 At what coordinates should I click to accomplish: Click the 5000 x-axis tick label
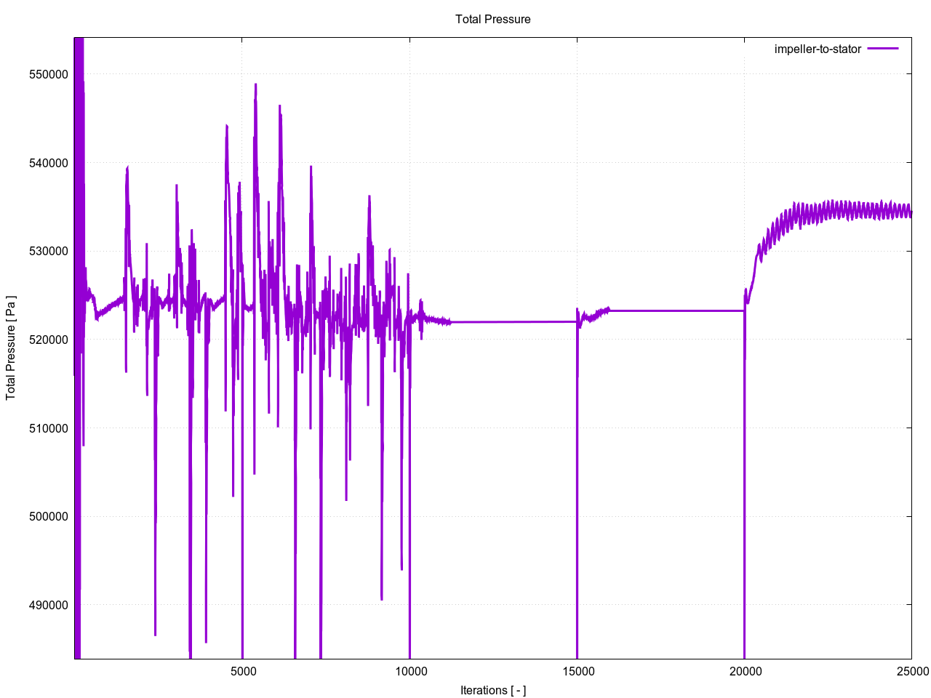tap(243, 671)
